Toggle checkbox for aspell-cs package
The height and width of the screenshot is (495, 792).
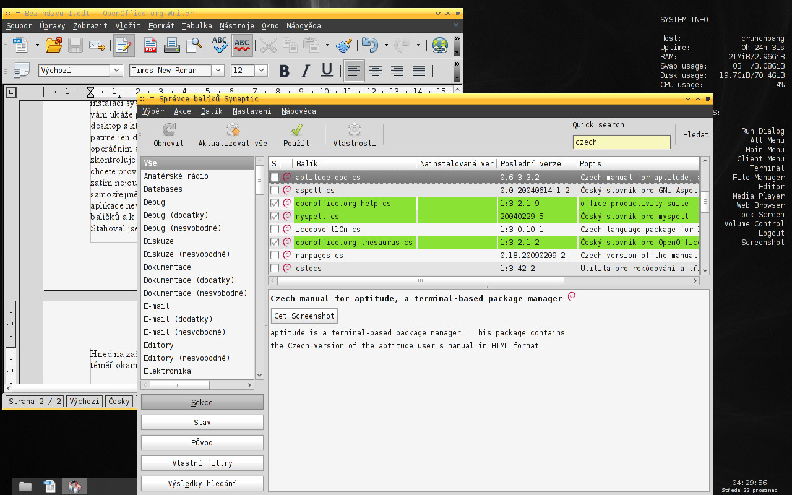[x=275, y=190]
